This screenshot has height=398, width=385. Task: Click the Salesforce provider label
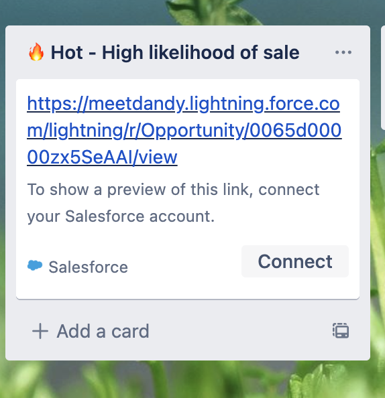(88, 267)
